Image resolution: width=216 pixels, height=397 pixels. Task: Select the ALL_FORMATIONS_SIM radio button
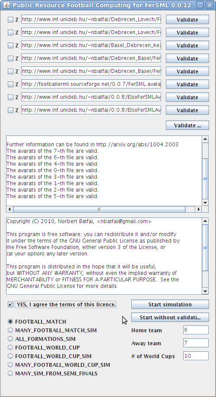(10, 339)
